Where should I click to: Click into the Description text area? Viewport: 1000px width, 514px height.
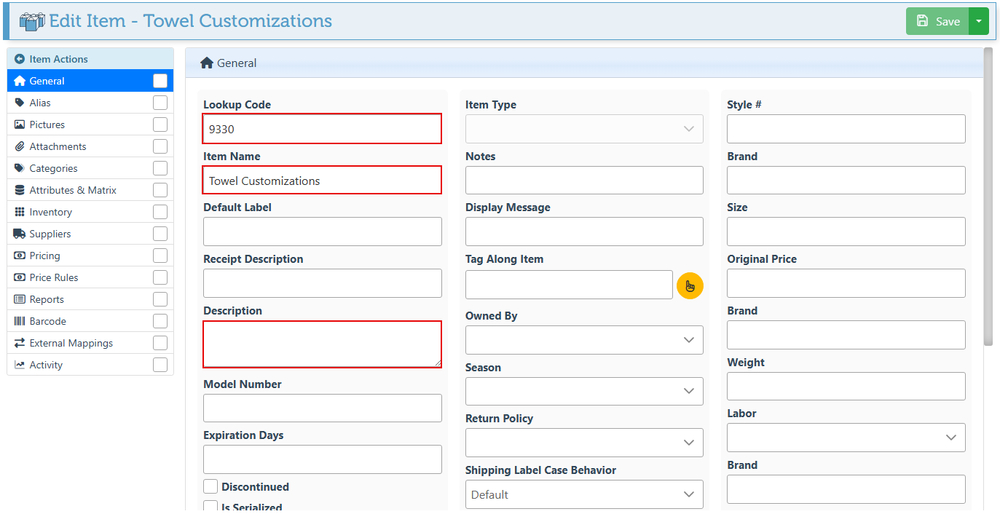(322, 344)
